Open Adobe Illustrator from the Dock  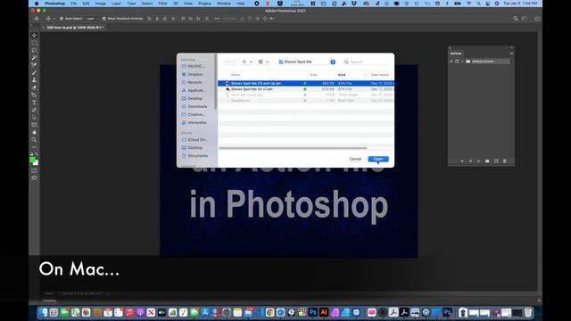point(324,312)
